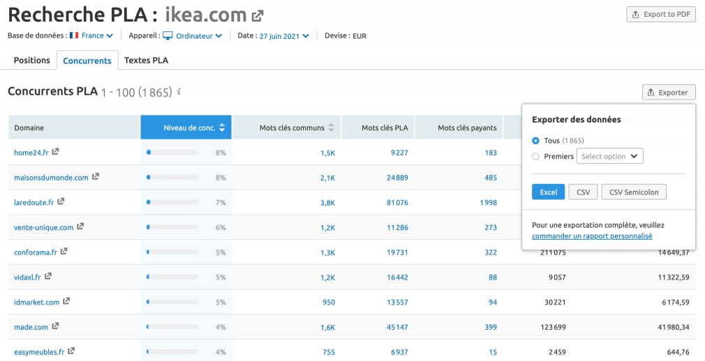Open external link icon next to maisonsdumonde.com

pos(96,176)
